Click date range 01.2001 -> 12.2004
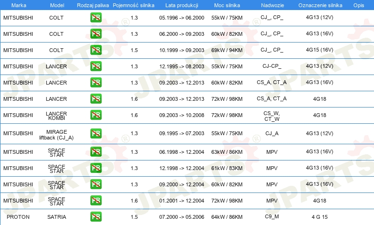 coord(182,201)
